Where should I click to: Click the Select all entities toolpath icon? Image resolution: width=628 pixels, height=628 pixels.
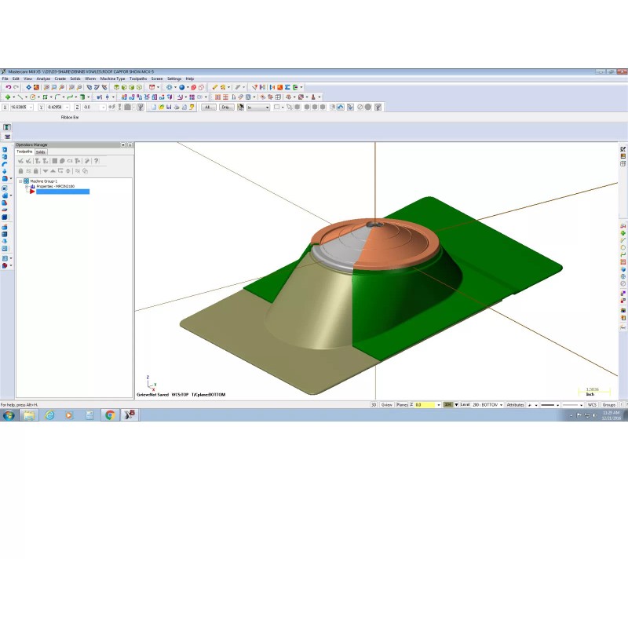pyautogui.click(x=21, y=161)
